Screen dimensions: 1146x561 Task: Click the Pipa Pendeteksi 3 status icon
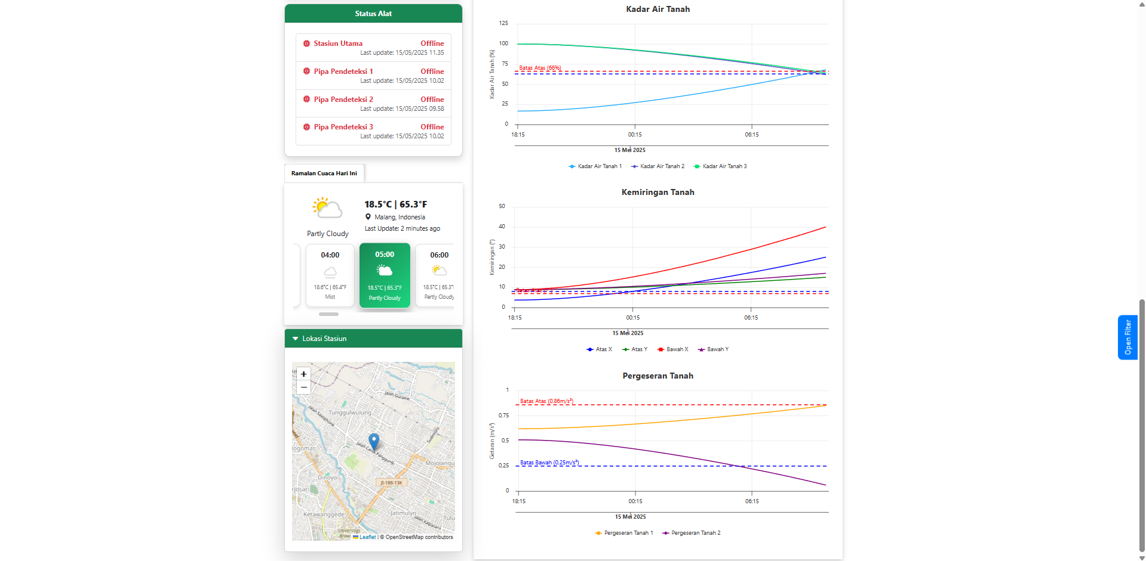[306, 127]
